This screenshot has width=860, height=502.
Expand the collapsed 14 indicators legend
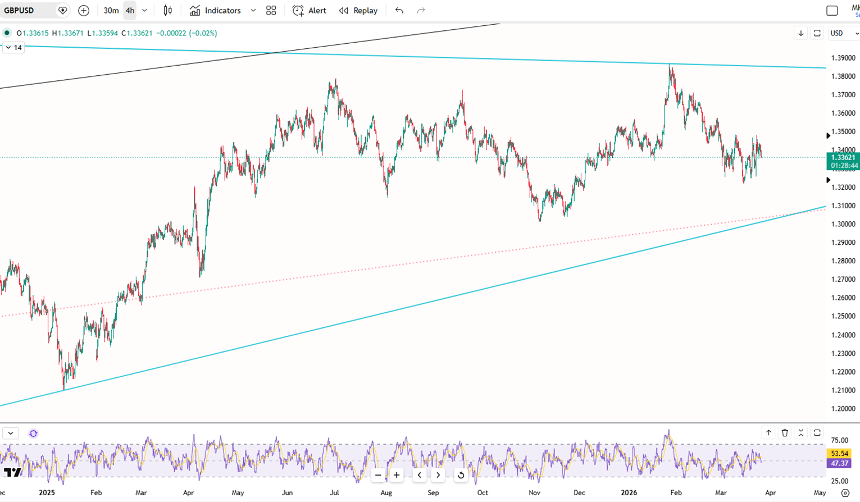(x=13, y=48)
